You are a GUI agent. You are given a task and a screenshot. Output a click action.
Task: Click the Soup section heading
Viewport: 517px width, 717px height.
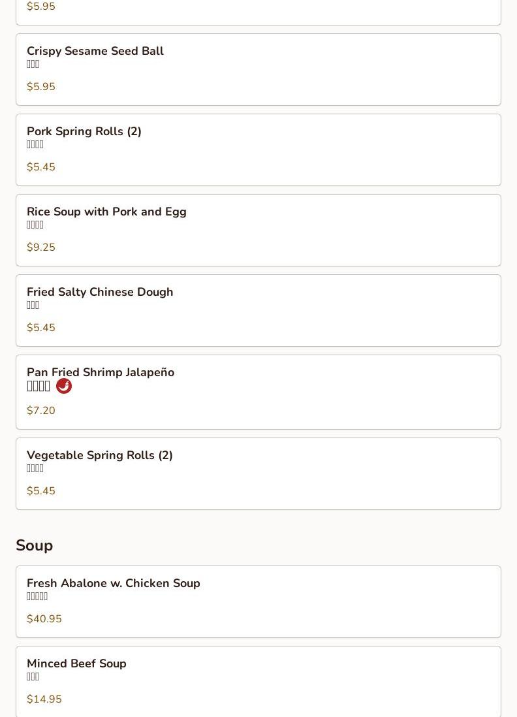pos(35,545)
